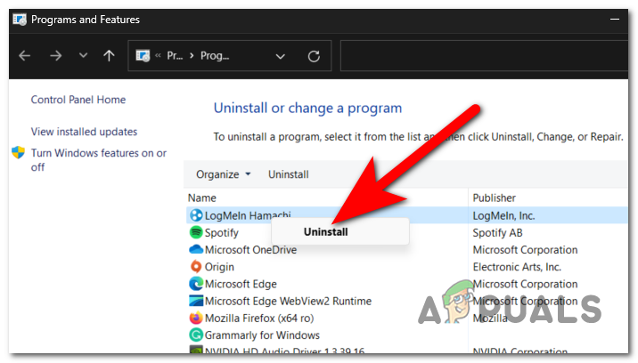The height and width of the screenshot is (363, 638).
Task: Go up one folder level arrow
Action: pos(109,56)
